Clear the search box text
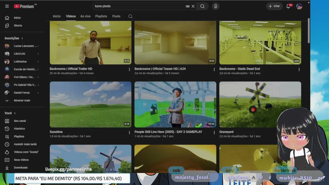This screenshot has height=185, width=329. (193, 6)
